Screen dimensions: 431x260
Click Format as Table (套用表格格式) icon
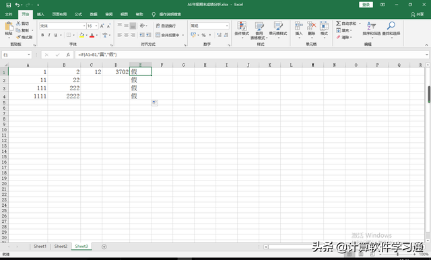tap(259, 26)
